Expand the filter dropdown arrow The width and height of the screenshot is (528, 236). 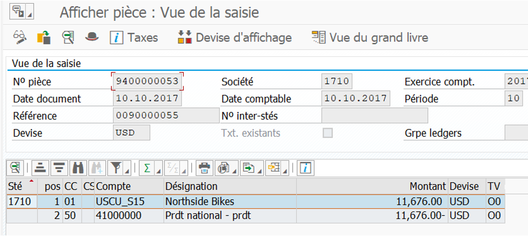[x=126, y=171]
